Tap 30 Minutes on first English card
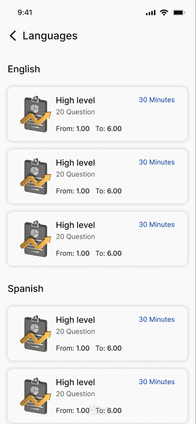The image size is (196, 424). pos(157,100)
